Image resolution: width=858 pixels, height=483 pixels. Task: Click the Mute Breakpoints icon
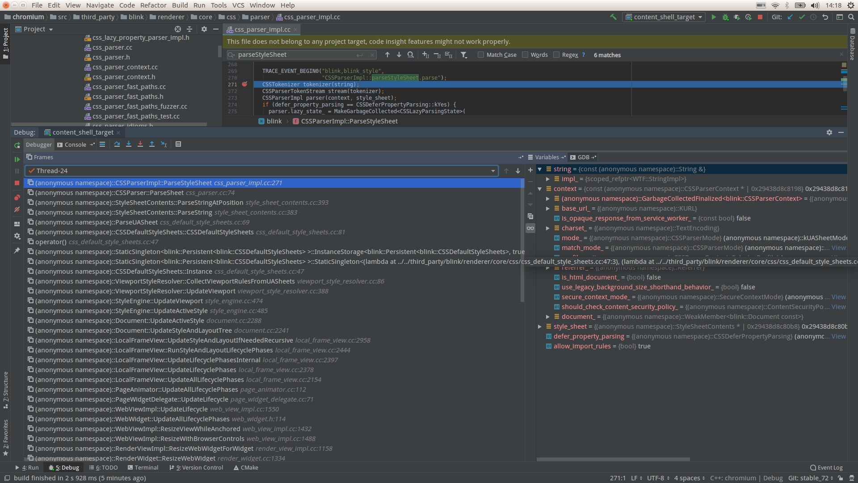pos(17,209)
